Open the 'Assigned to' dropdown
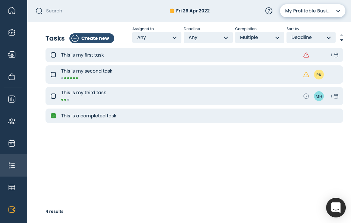351x223 pixels. (157, 37)
